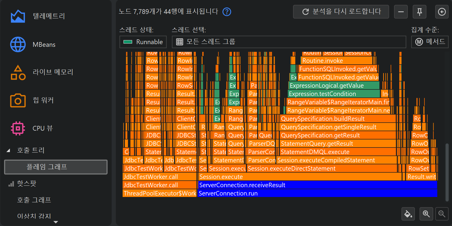Open the MBeans globe icon
This screenshot has width=452, height=226.
pos(18,44)
